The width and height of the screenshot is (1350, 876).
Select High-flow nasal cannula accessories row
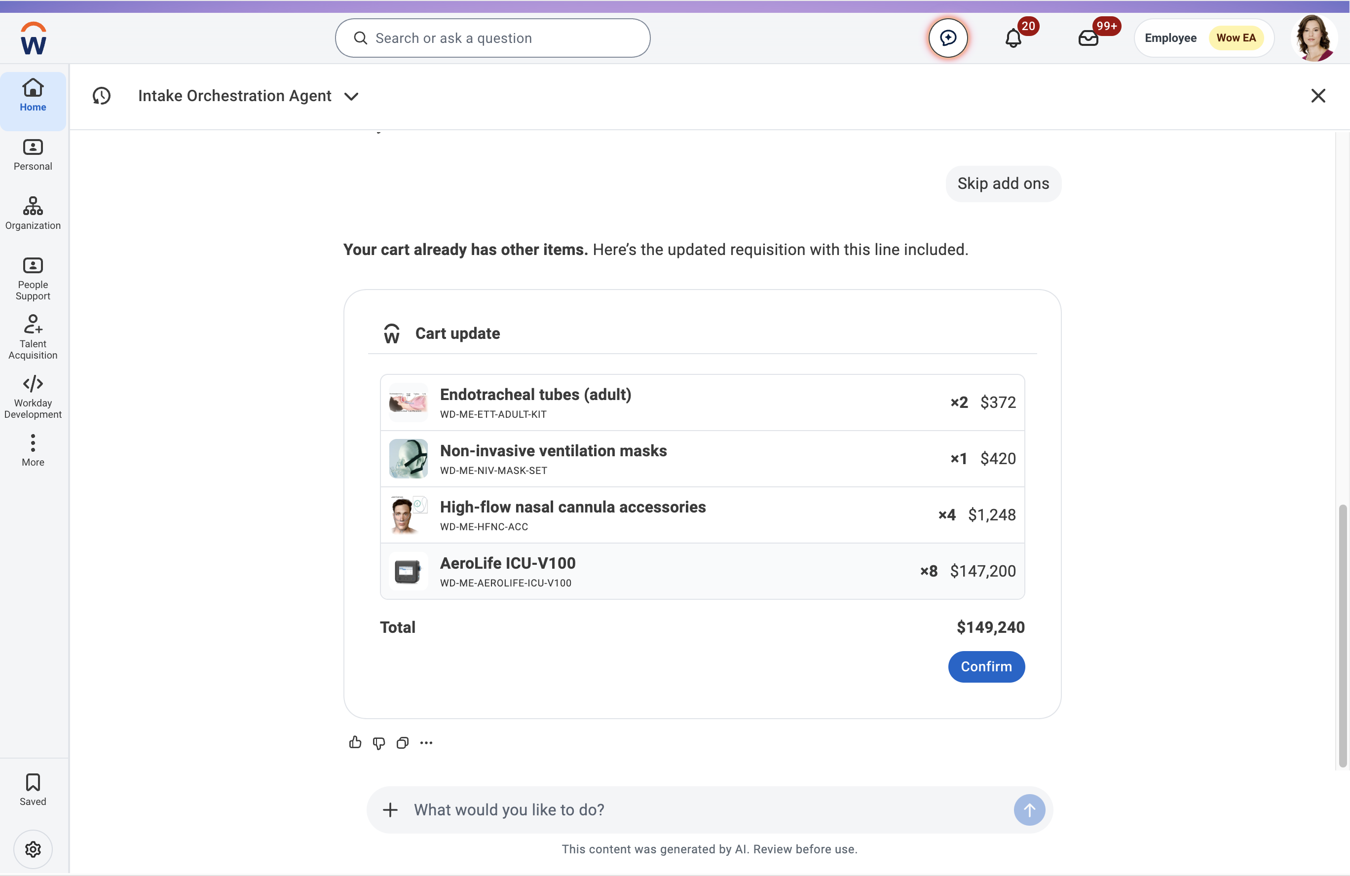(x=702, y=514)
